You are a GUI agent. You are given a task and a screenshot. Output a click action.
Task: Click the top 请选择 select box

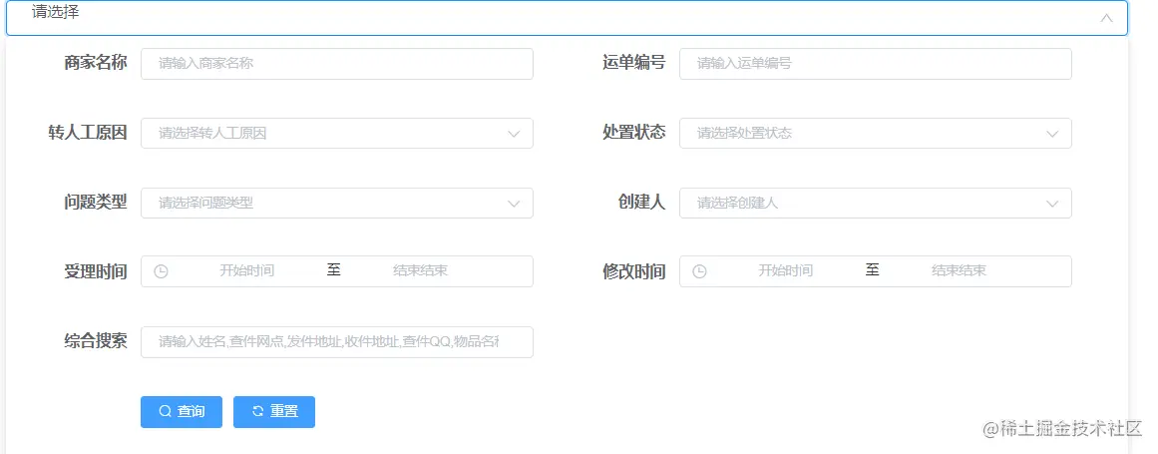pyautogui.click(x=567, y=18)
